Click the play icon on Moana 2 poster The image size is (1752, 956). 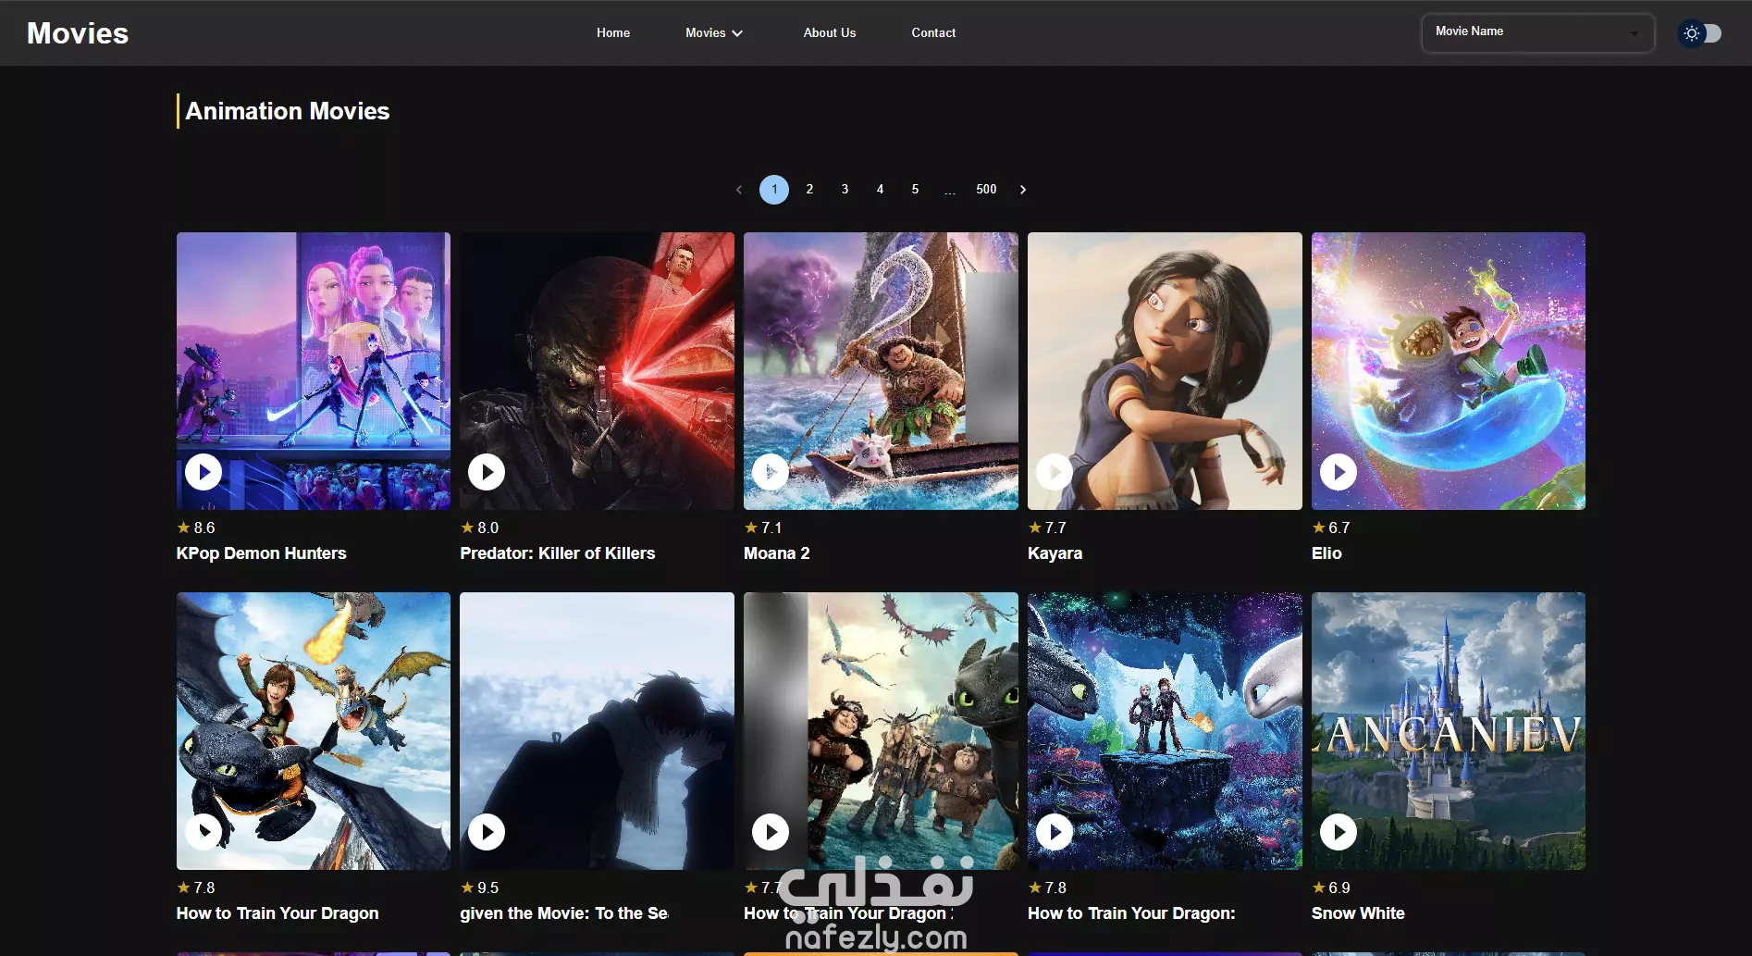[771, 472]
